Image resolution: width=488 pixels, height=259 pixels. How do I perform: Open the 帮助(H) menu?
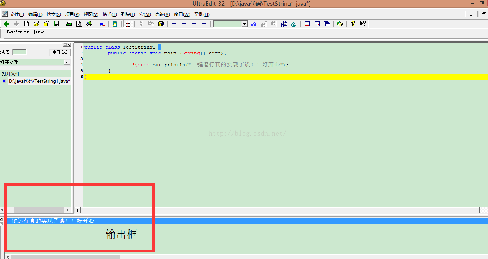click(x=202, y=14)
